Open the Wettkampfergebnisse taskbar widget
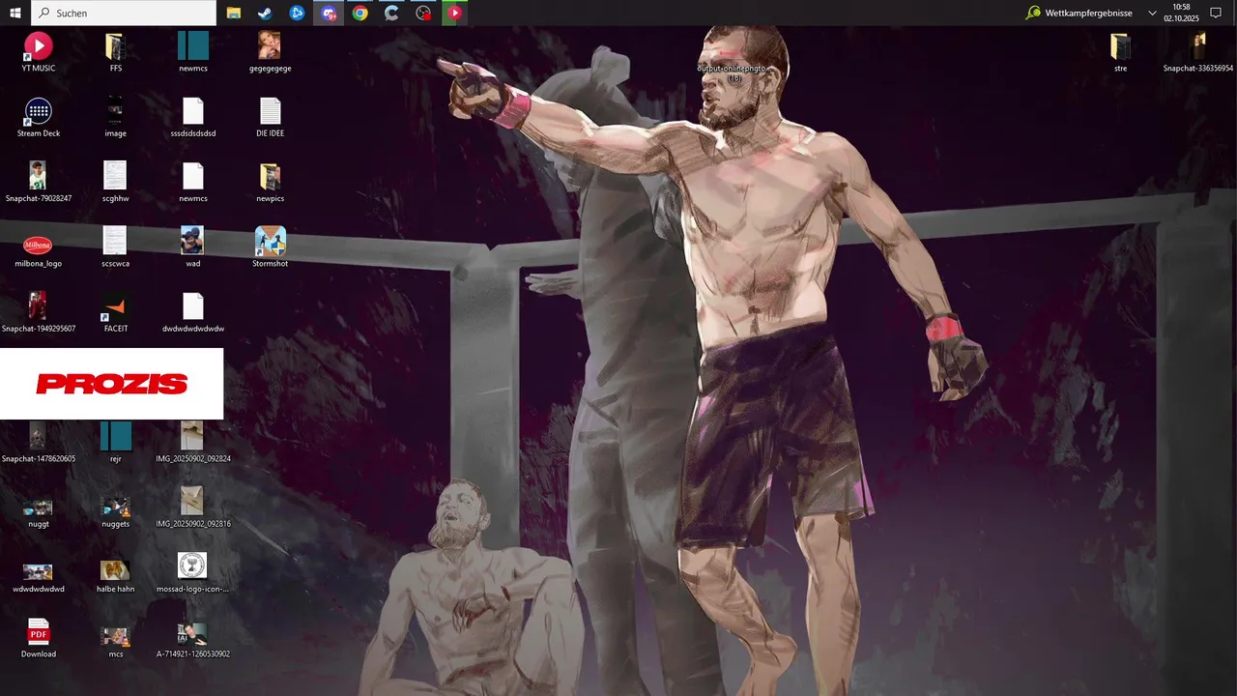 [1079, 13]
